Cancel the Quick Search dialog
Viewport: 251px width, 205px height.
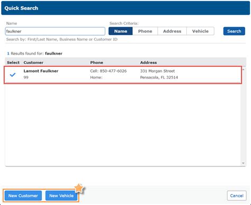pos(237,195)
